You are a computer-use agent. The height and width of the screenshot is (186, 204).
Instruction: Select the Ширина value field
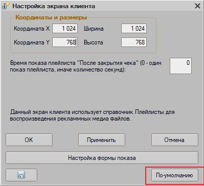click(x=134, y=29)
